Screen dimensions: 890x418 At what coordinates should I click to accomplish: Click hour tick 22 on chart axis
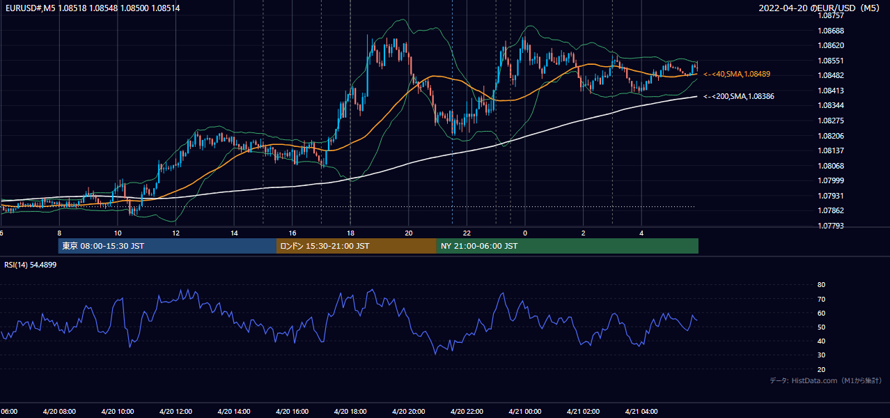467,233
